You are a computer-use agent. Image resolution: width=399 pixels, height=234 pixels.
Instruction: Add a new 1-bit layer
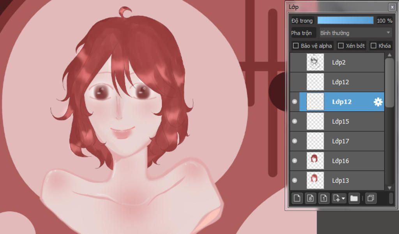pos(324,198)
